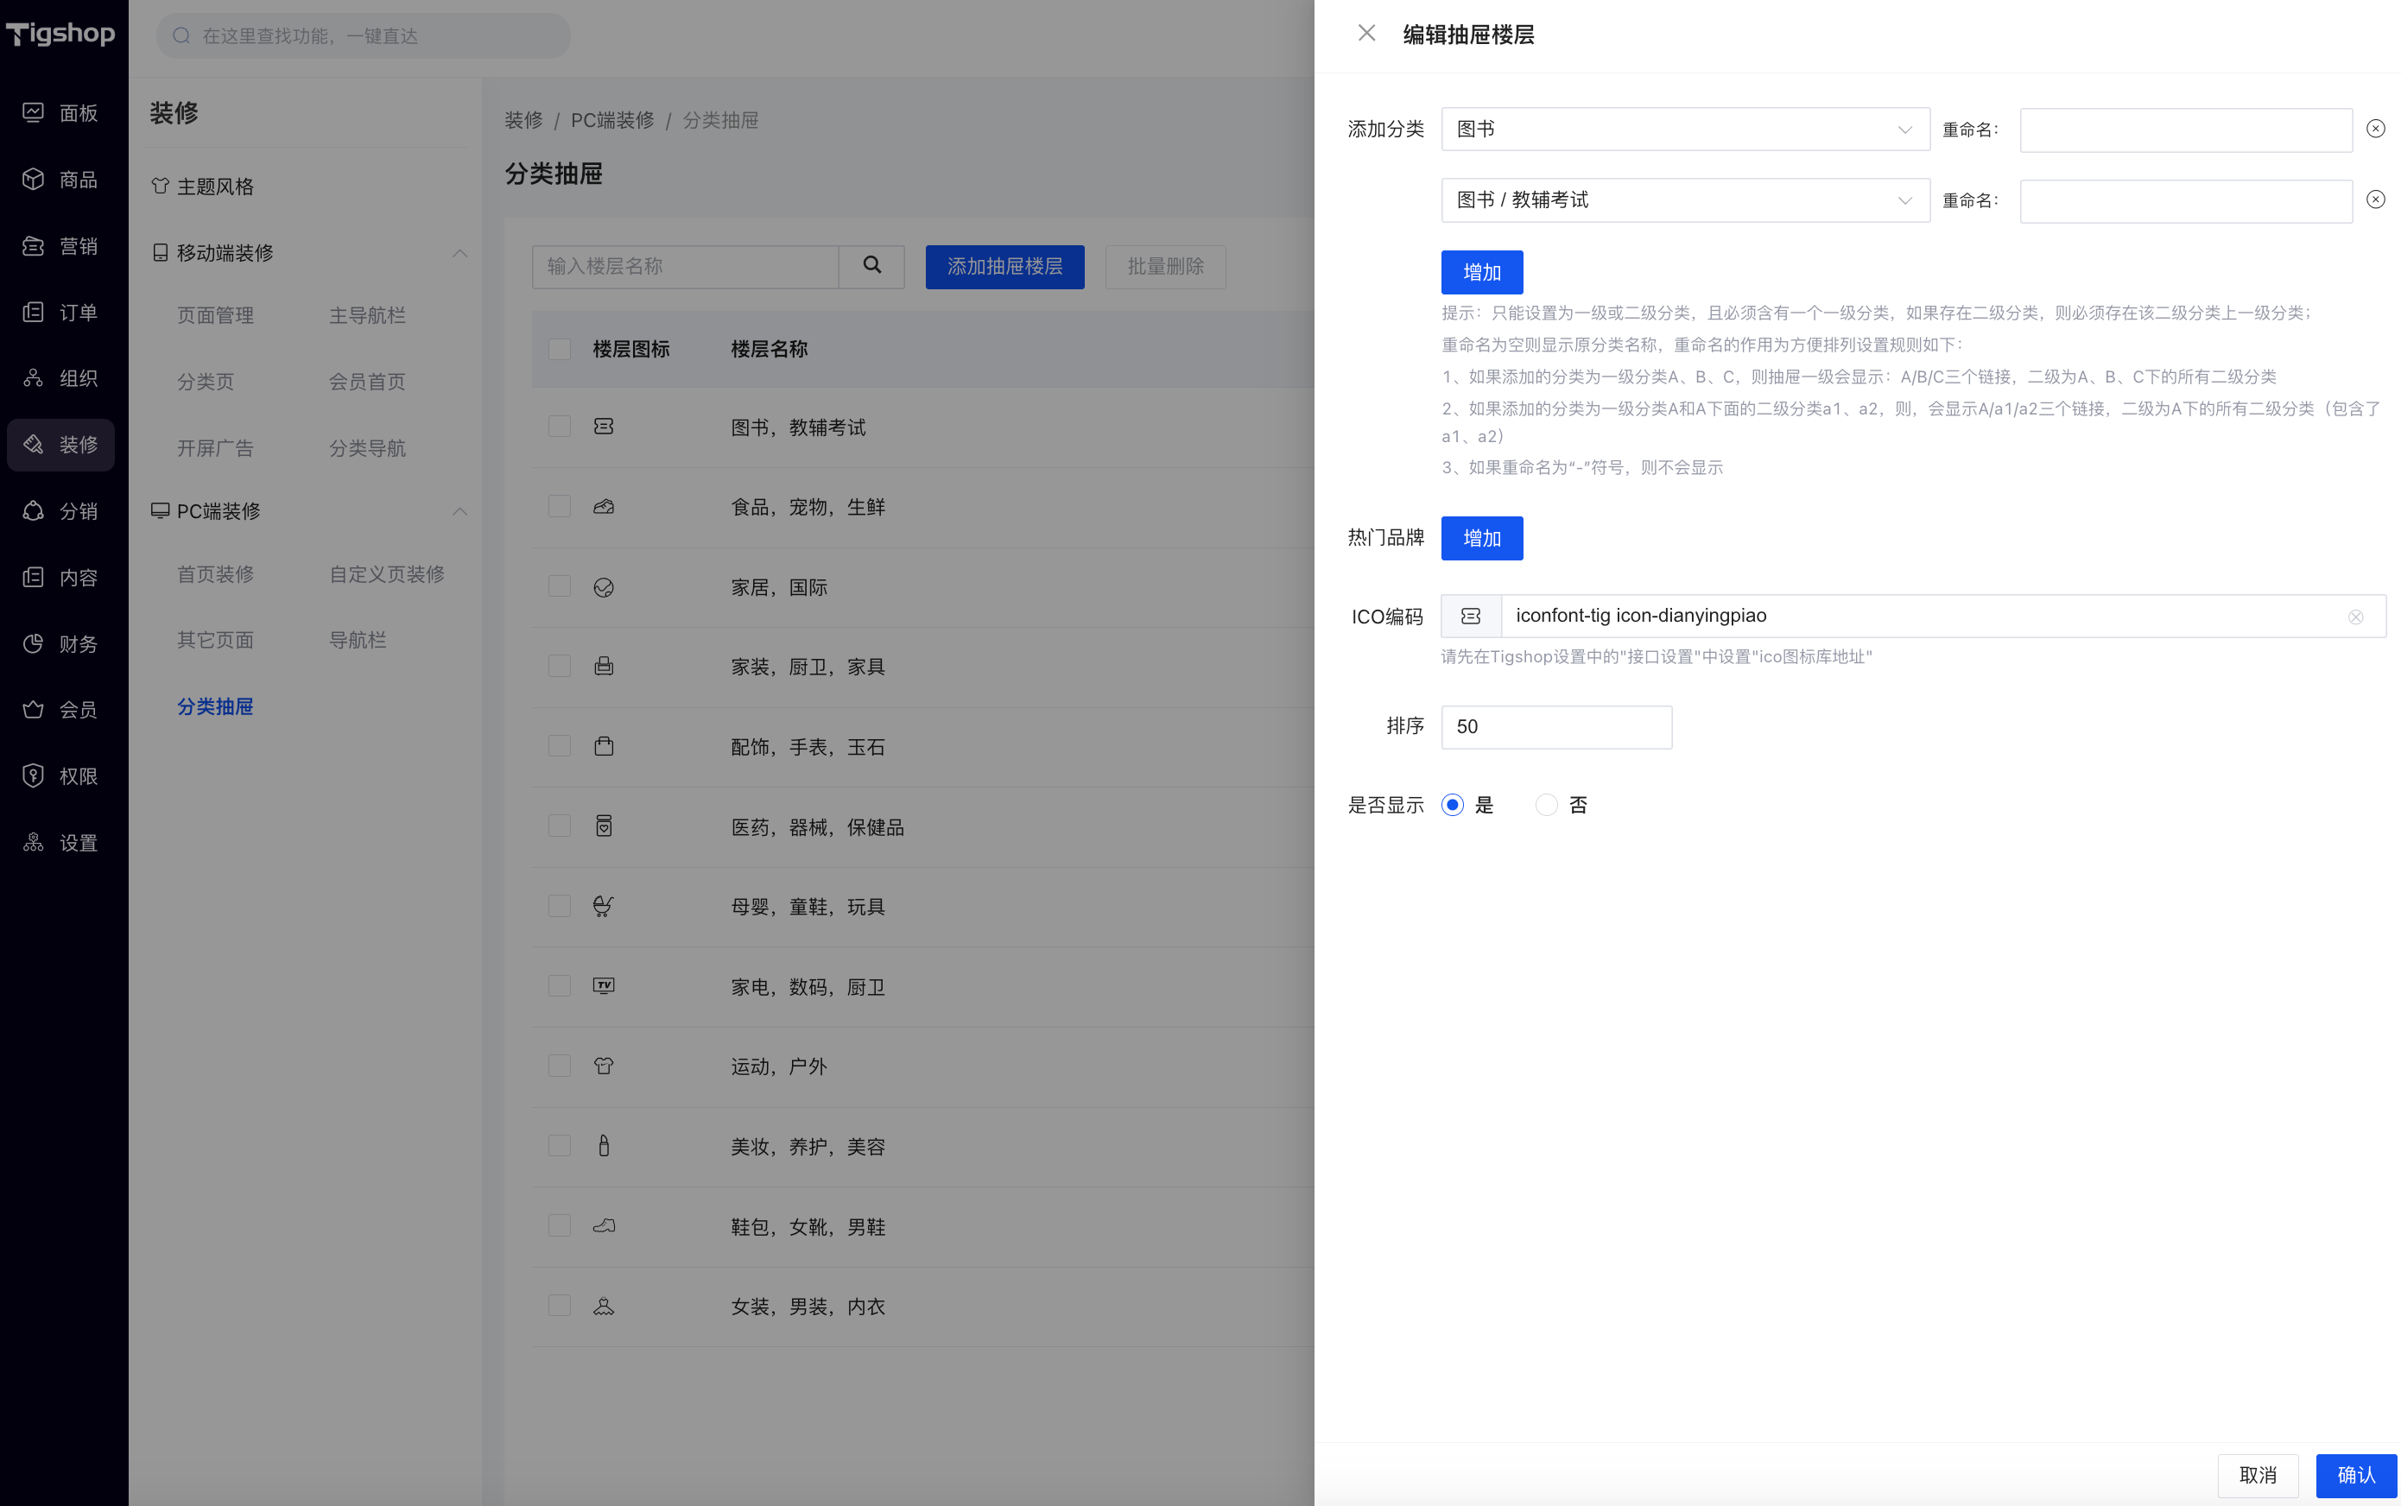The height and width of the screenshot is (1506, 2401).
Task: Click the 排序 input field
Action: click(x=1555, y=727)
